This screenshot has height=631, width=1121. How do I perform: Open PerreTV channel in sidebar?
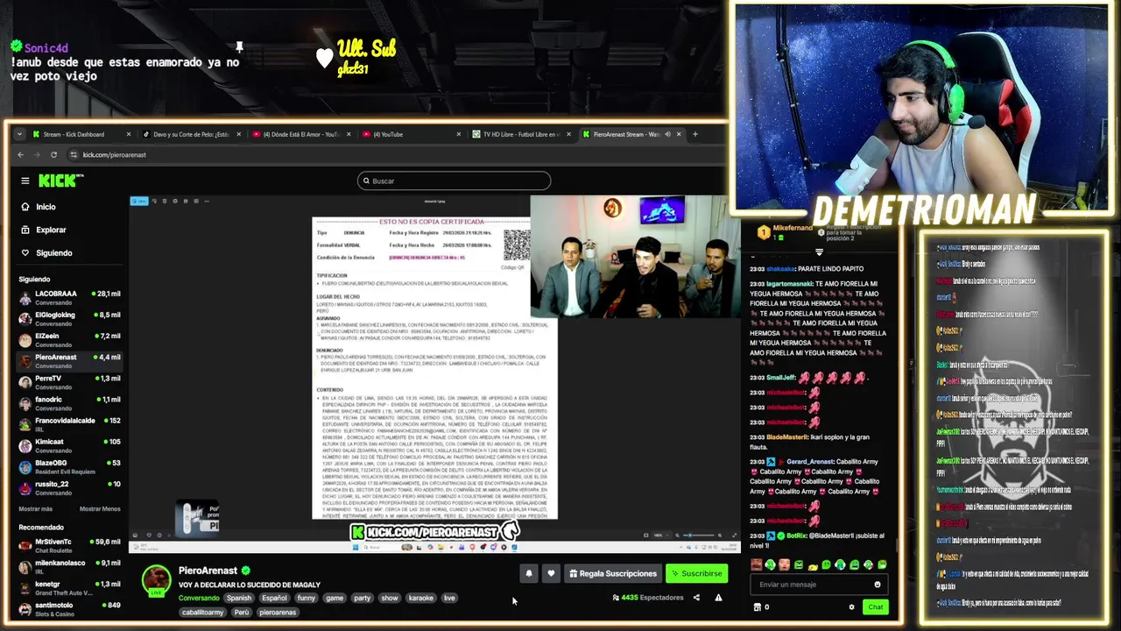point(69,382)
